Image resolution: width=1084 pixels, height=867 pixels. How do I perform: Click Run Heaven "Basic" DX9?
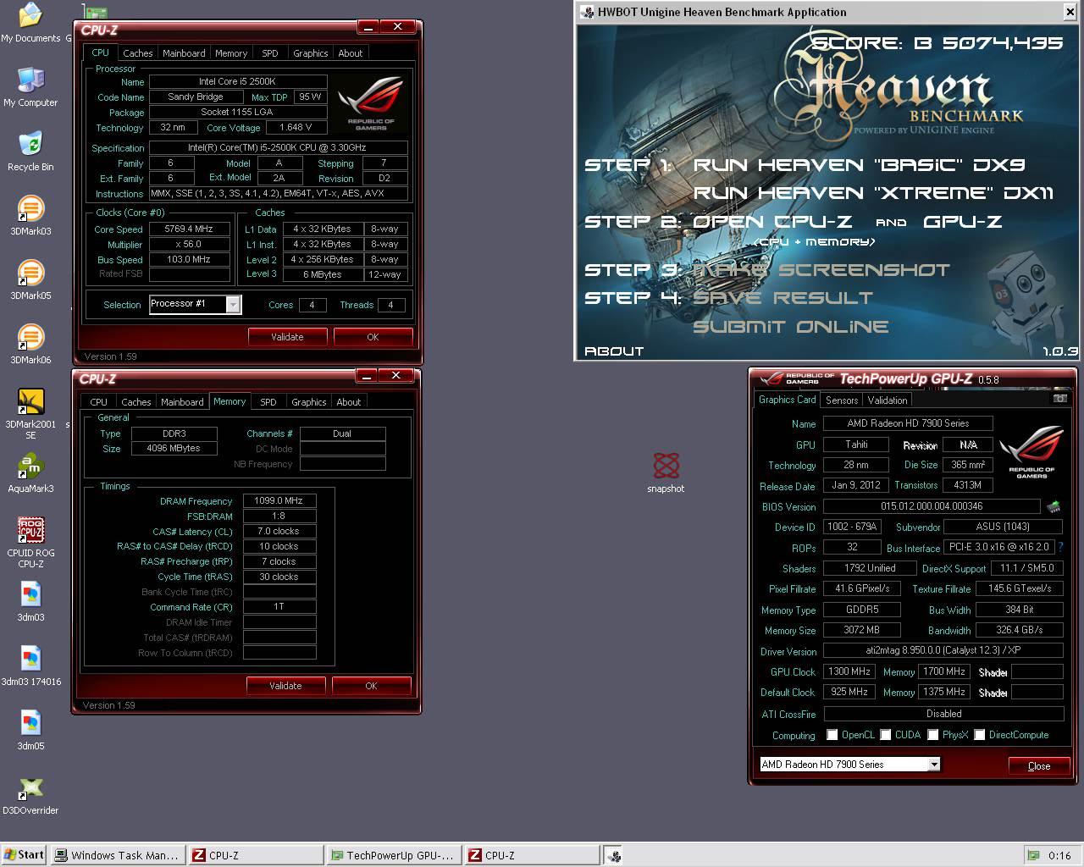(x=859, y=165)
